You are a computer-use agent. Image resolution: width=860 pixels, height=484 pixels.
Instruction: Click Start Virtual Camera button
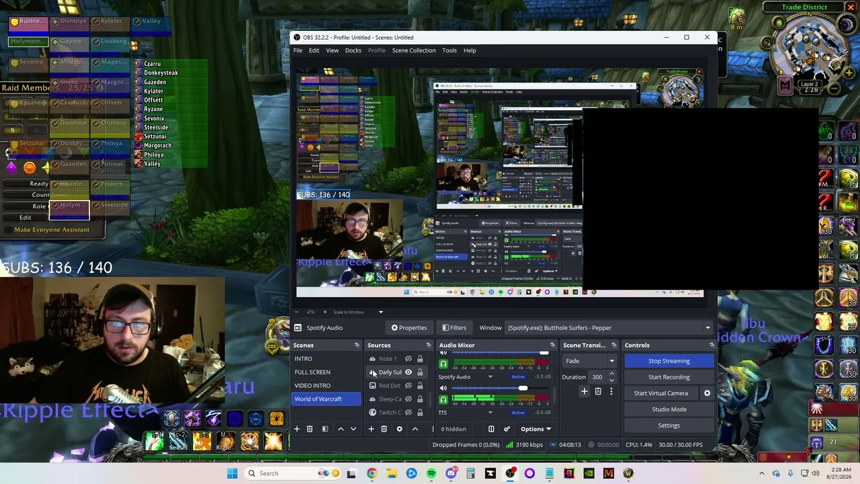661,393
